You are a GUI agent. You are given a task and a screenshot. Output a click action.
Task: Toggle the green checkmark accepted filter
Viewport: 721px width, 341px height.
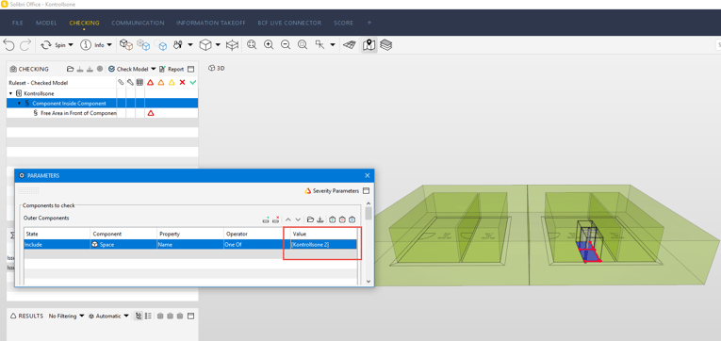tap(193, 83)
